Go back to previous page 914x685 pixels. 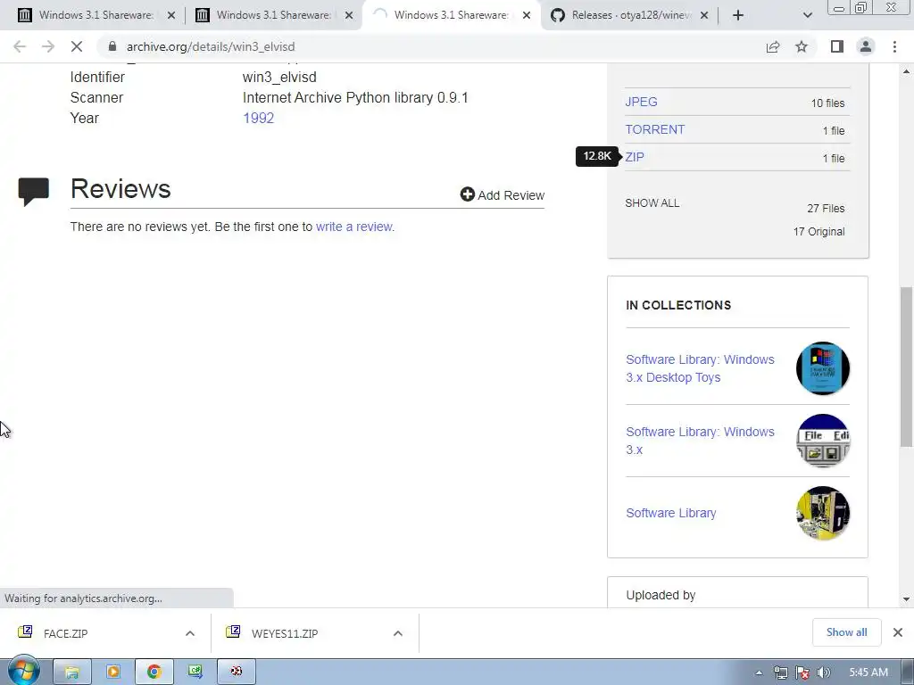[20, 46]
